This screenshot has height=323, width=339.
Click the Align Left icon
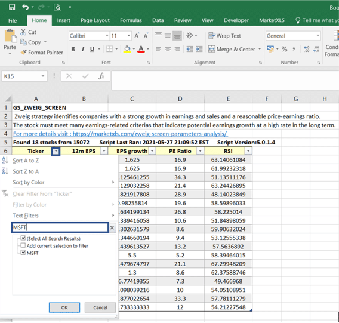(159, 49)
